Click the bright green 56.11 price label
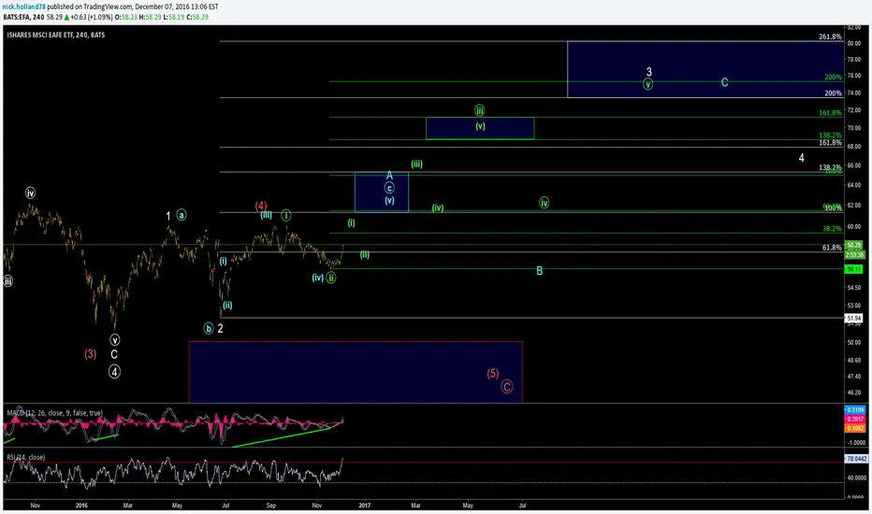872x514 pixels. (x=853, y=269)
